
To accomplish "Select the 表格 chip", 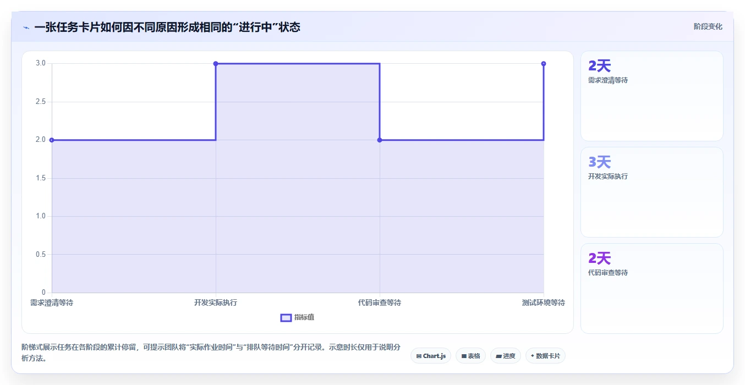I will [470, 356].
